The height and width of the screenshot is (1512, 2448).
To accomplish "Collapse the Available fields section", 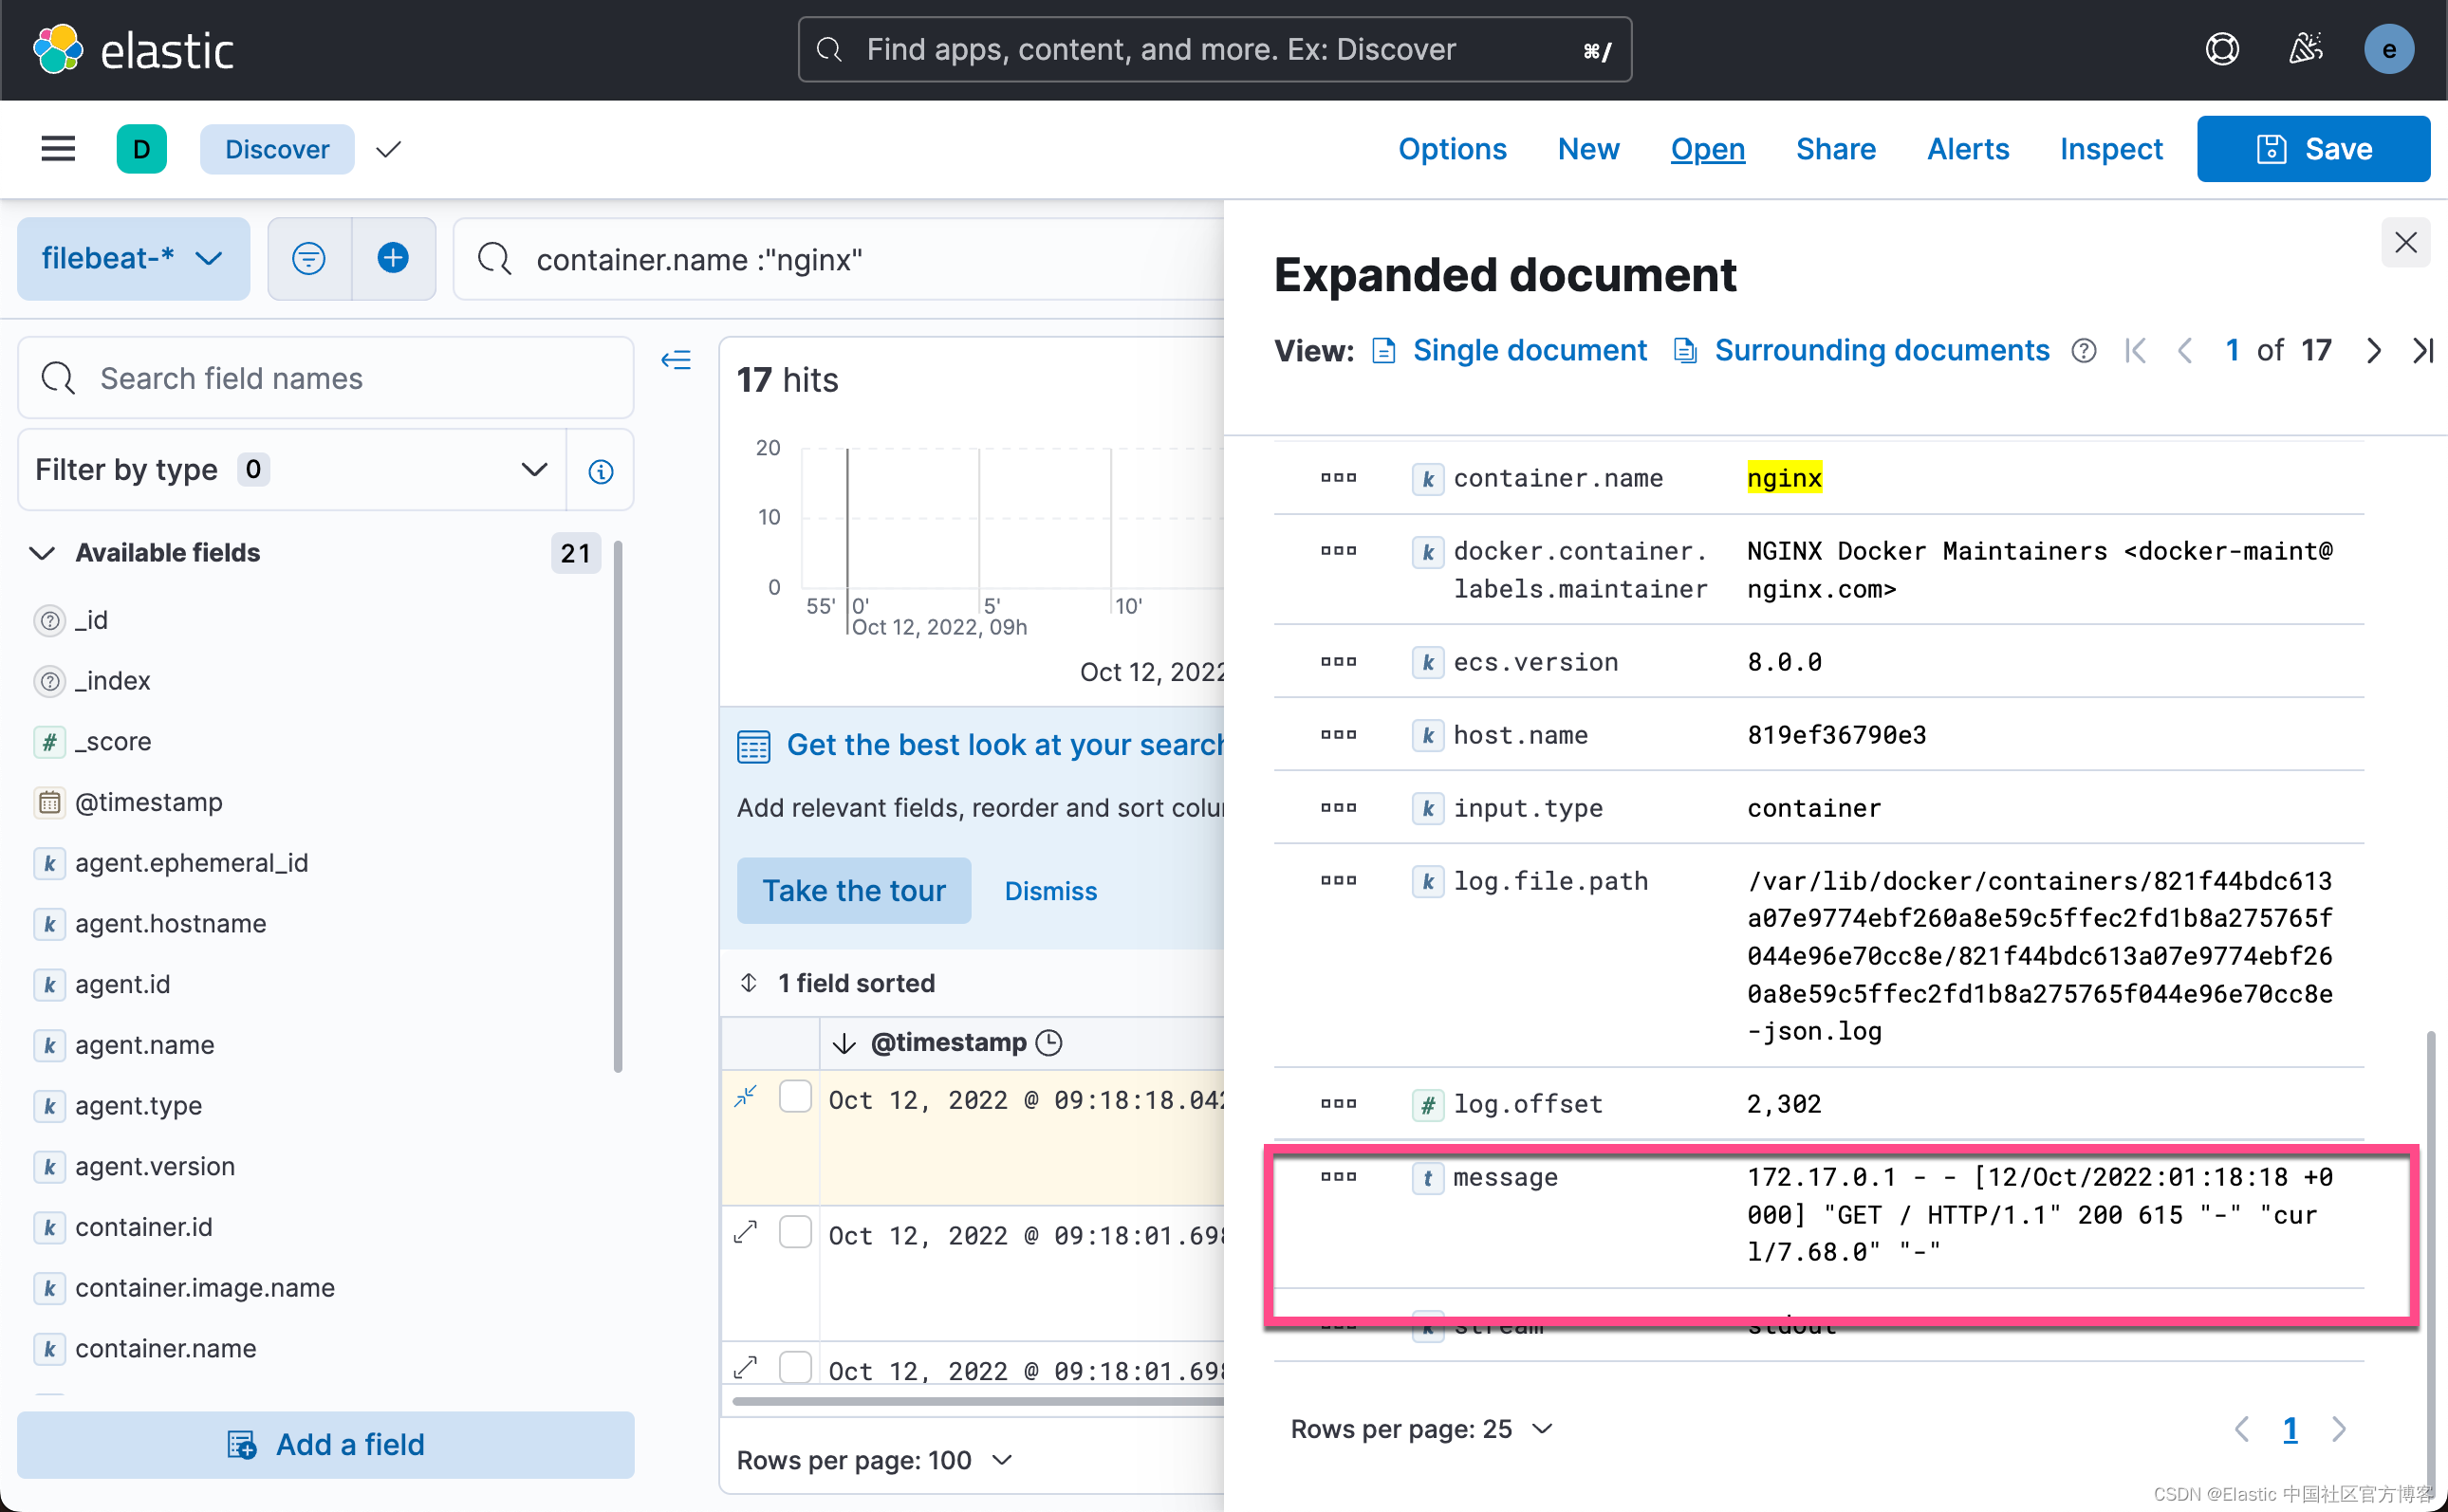I will tap(42, 553).
